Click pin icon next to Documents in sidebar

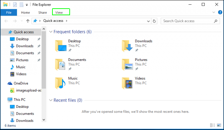point(39,53)
